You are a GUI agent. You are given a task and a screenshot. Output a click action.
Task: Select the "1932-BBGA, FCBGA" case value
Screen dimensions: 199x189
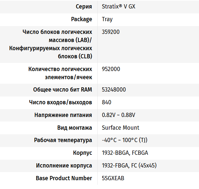coord(125,153)
